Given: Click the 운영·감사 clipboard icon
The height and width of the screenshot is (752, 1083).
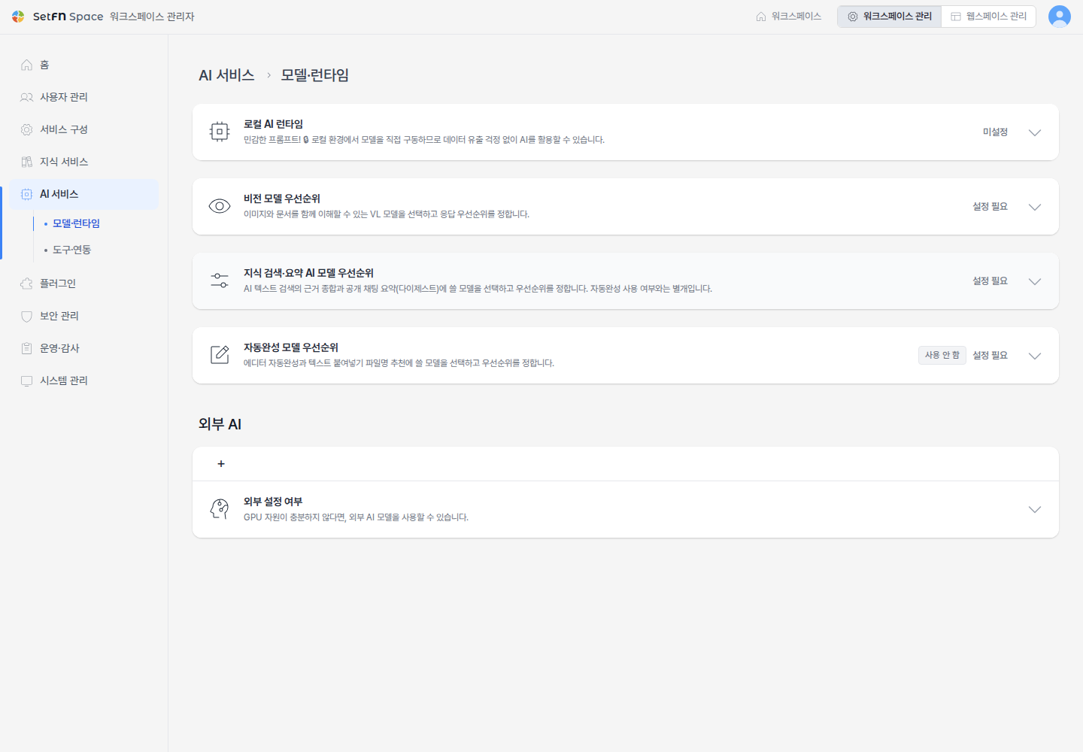Looking at the screenshot, I should click(x=26, y=348).
